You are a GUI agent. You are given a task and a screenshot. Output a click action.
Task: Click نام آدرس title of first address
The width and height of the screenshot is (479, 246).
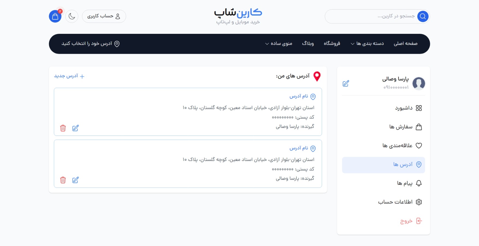point(299,96)
